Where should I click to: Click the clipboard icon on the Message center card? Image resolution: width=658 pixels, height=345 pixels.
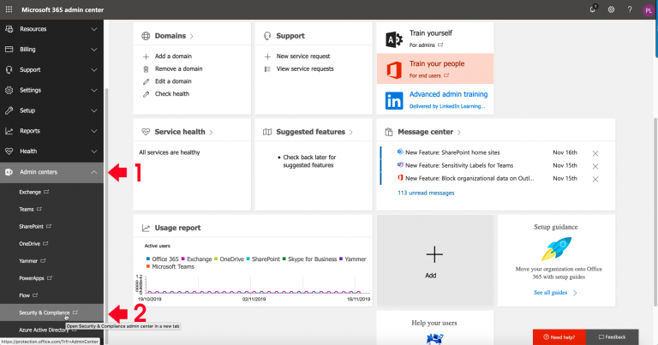point(389,132)
